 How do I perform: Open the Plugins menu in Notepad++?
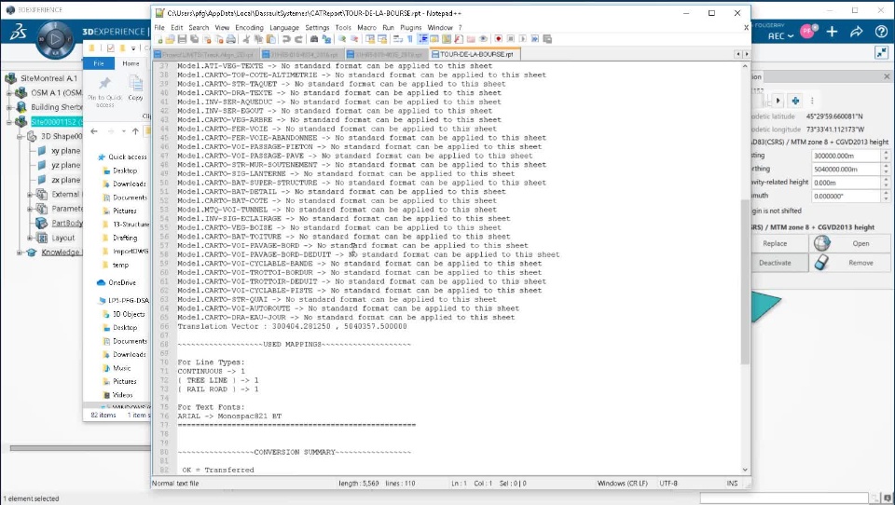pos(410,27)
